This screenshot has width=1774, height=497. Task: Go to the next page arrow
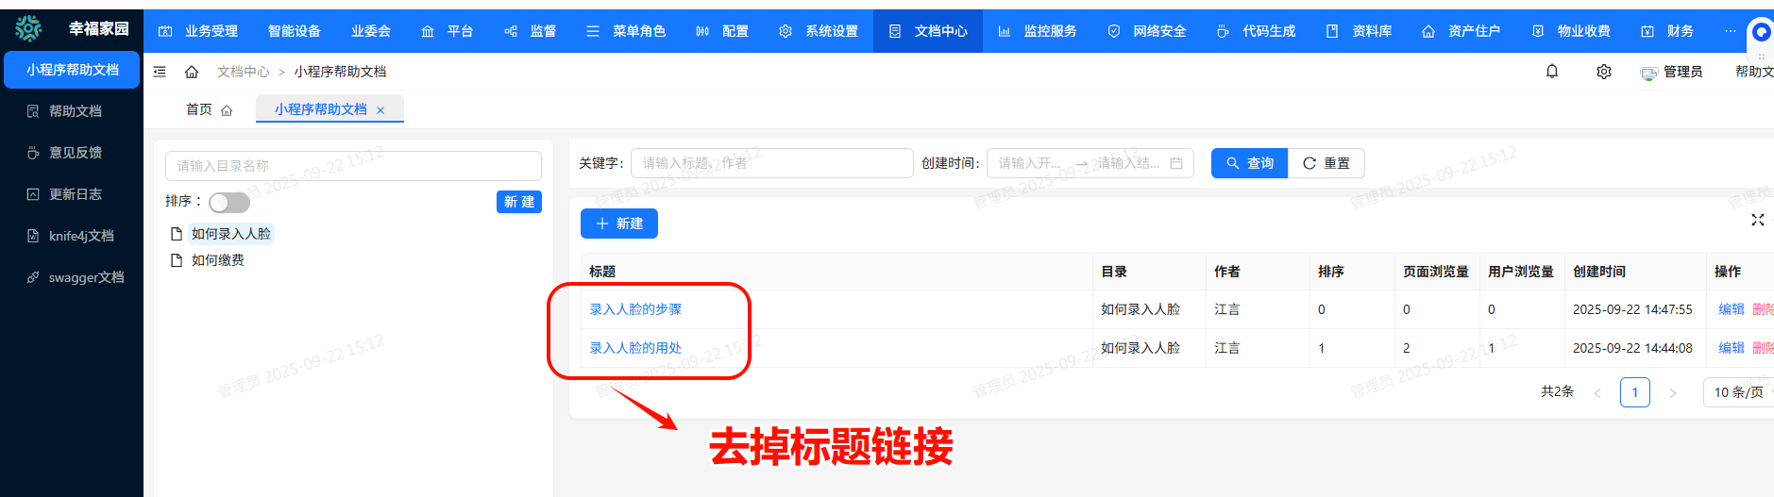click(1672, 392)
